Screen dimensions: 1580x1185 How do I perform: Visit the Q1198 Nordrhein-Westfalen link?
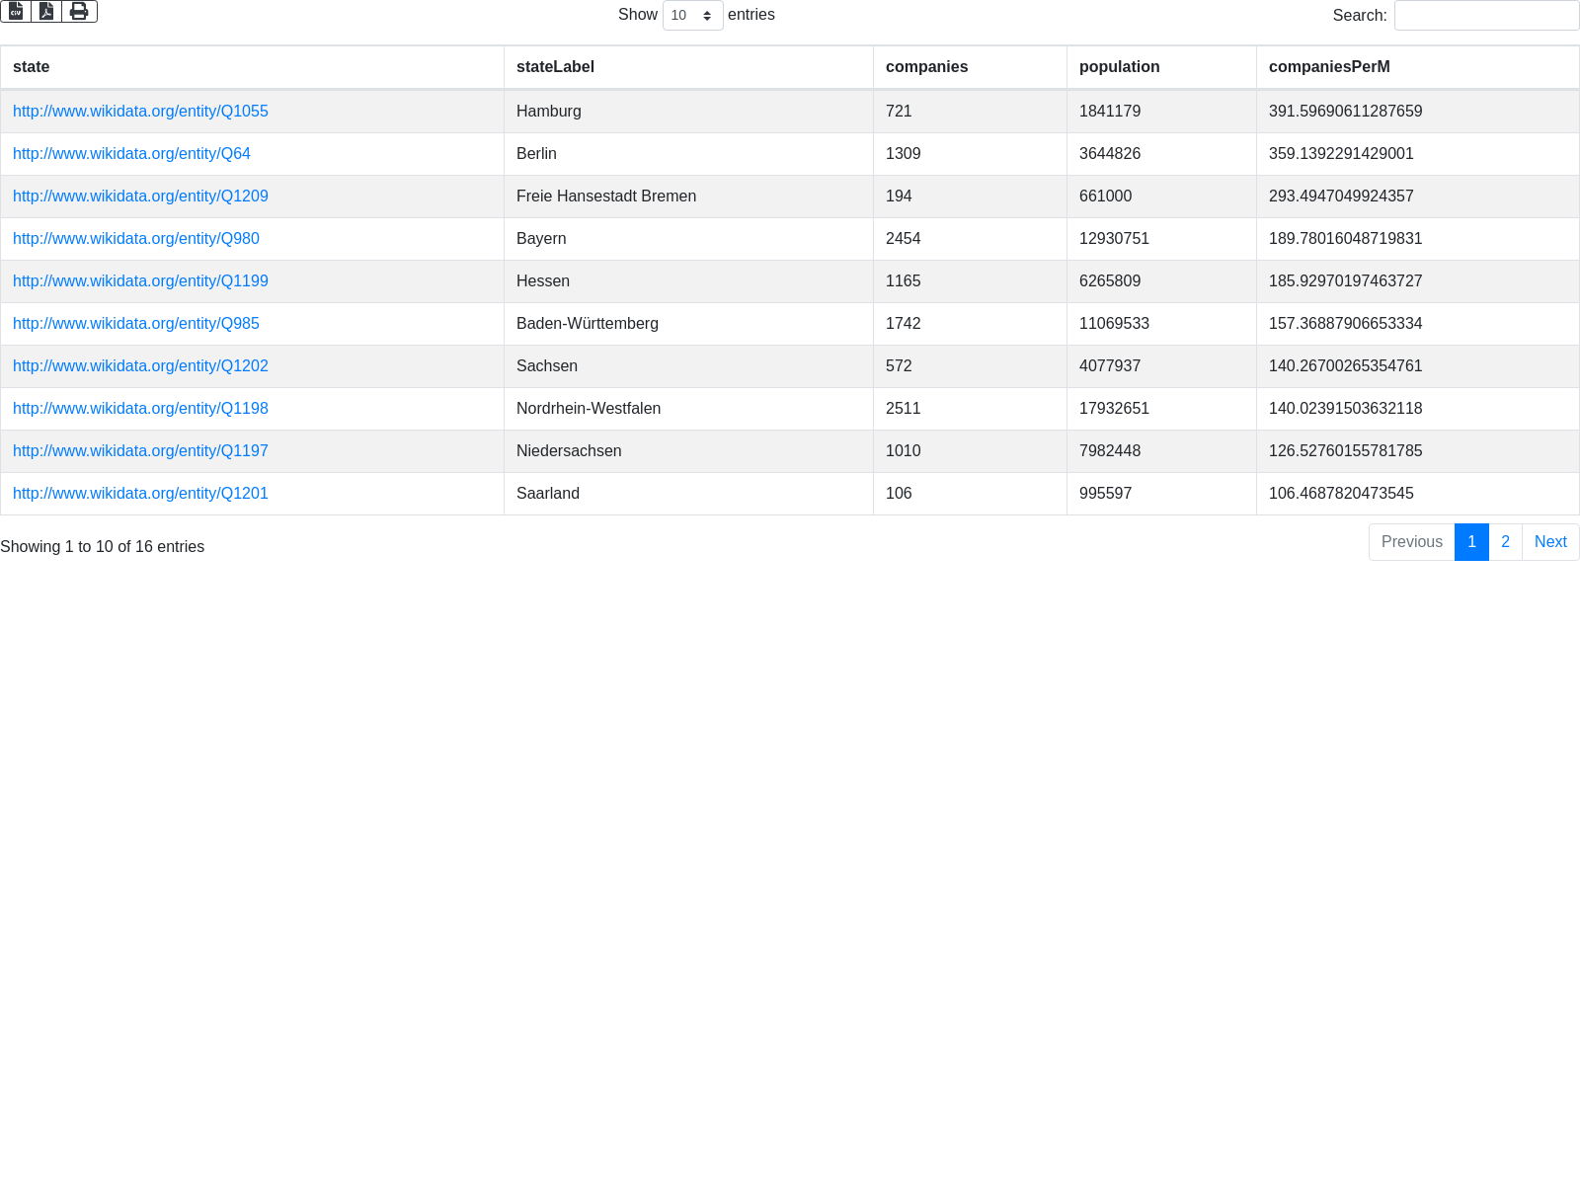140,409
